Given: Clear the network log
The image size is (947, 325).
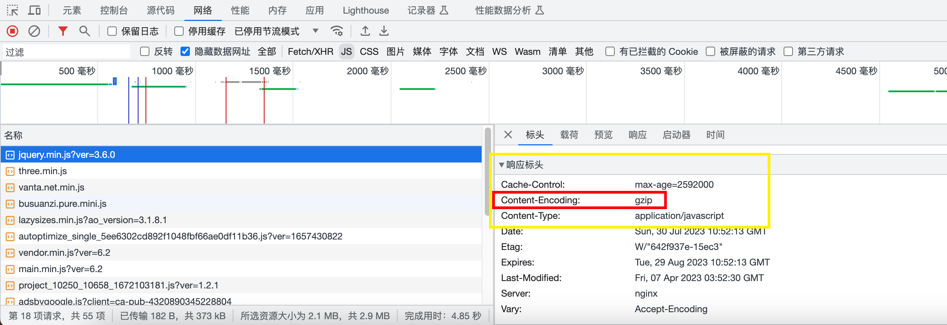Looking at the screenshot, I should click(x=34, y=31).
